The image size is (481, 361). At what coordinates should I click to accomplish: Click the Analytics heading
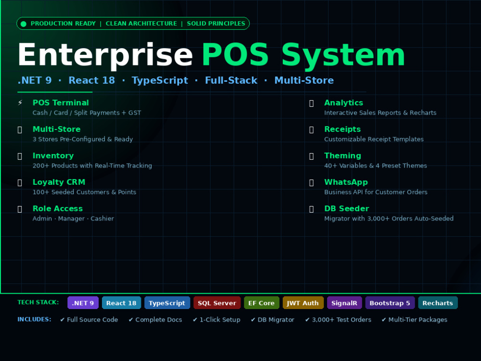tap(343, 103)
